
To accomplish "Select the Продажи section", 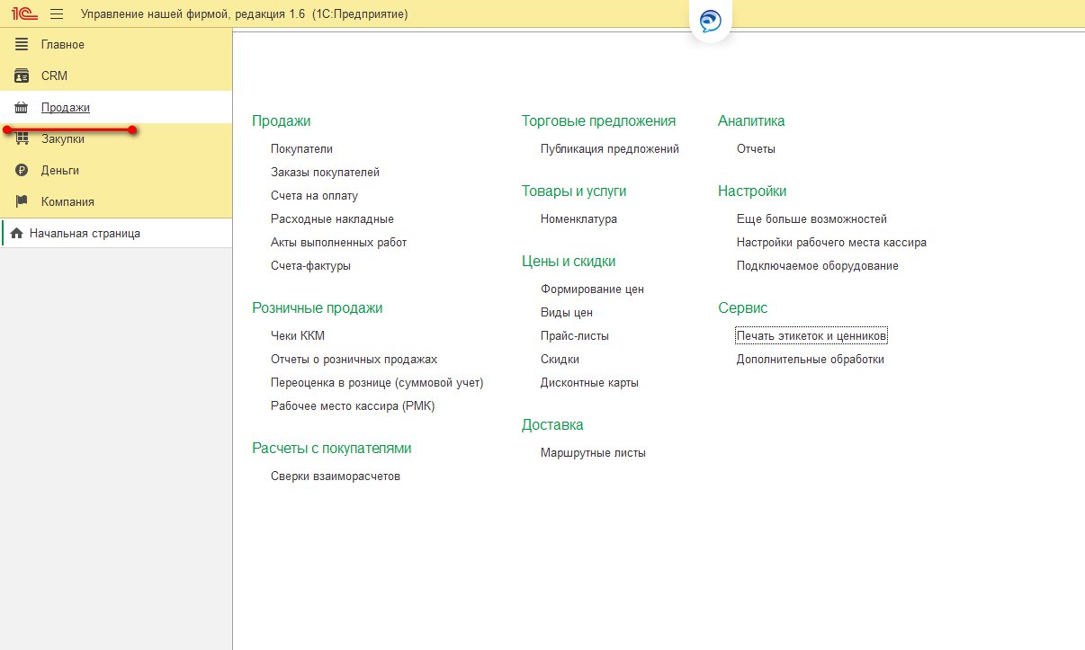I will pos(116,107).
